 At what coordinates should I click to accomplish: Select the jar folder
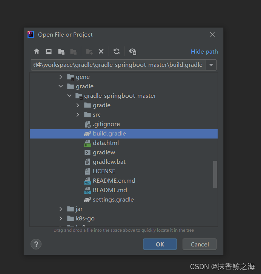tap(124, 209)
